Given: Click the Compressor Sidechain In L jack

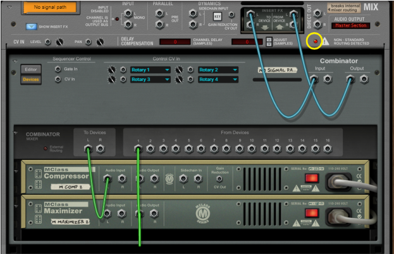Looking at the screenshot, I should pos(183,179).
